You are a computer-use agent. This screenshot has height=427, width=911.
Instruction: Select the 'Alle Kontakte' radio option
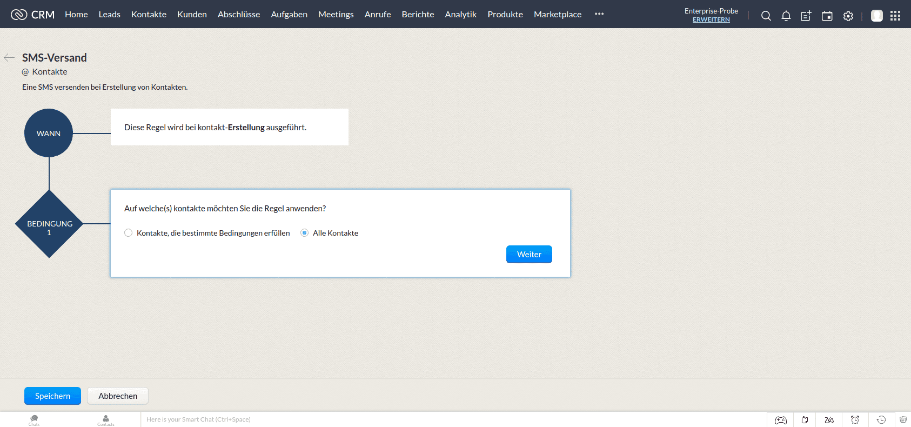coord(305,233)
